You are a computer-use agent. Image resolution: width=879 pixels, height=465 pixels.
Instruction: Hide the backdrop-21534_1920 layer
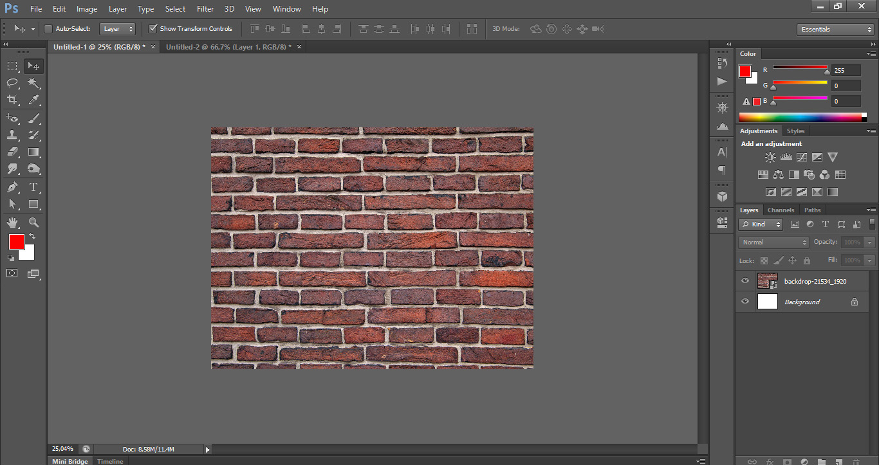[745, 281]
